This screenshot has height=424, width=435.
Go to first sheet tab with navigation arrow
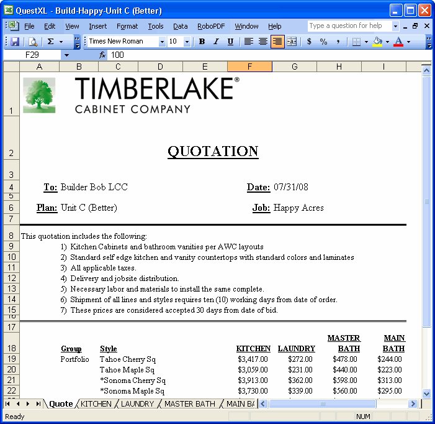7,403
